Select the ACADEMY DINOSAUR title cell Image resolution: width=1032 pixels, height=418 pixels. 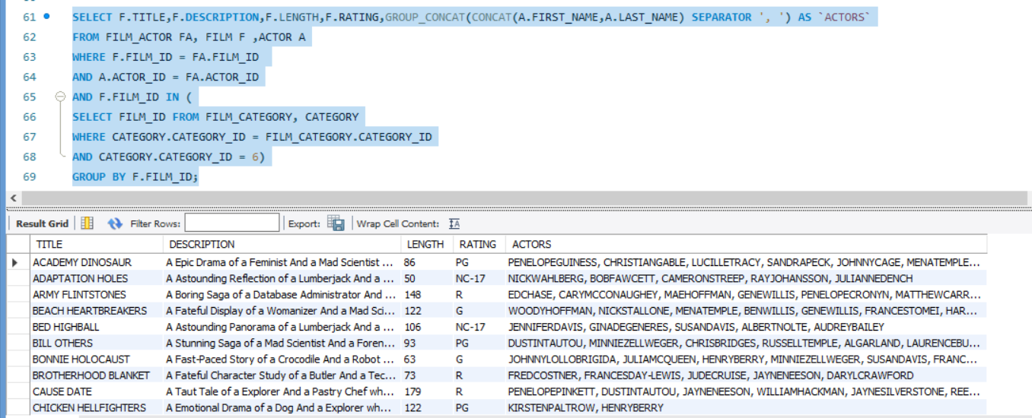click(95, 262)
